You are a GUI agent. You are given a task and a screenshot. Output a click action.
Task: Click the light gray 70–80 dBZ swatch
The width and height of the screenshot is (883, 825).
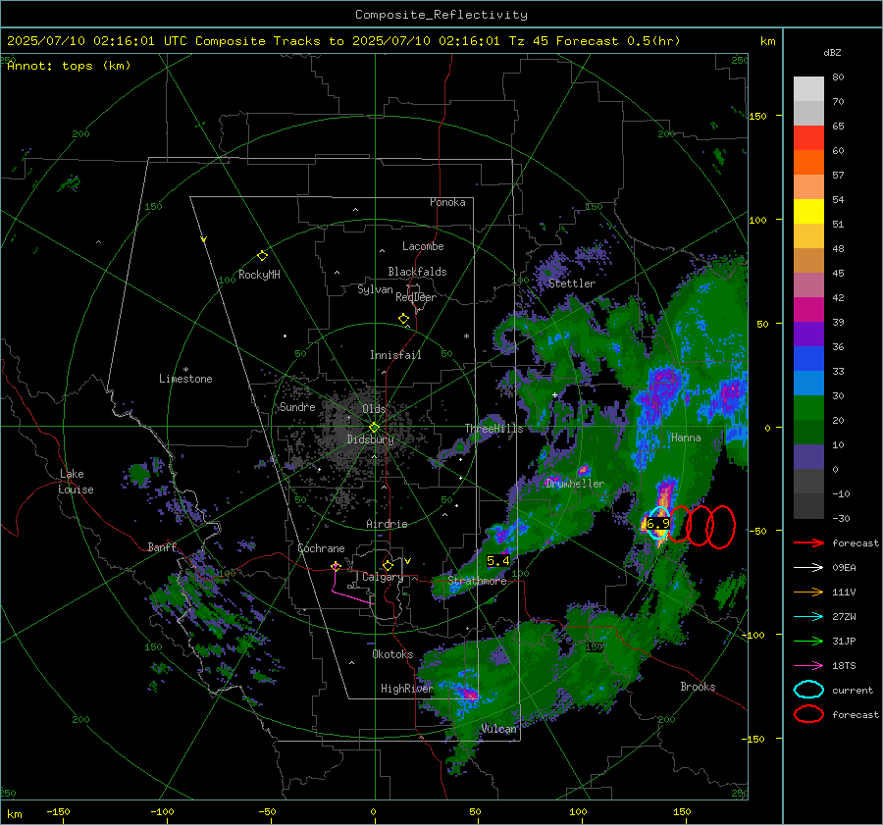coord(808,88)
